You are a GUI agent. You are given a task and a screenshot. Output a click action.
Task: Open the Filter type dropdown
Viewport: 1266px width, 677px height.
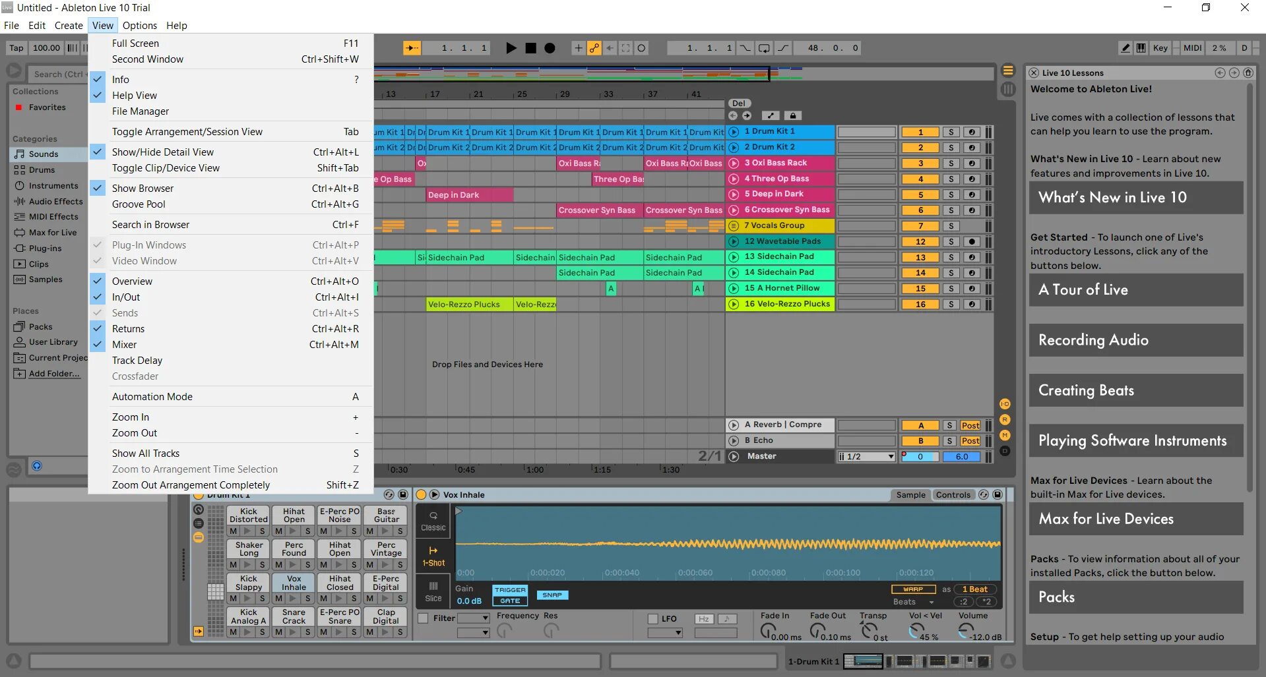pos(474,618)
